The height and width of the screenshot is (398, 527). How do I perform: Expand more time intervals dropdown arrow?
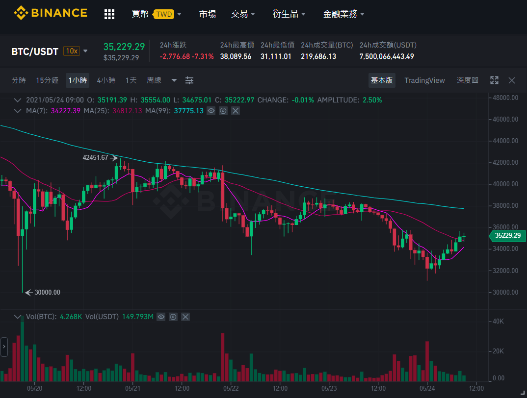(174, 80)
